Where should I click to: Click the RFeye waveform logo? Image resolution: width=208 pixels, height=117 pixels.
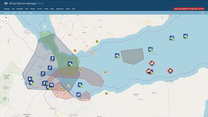6,4
